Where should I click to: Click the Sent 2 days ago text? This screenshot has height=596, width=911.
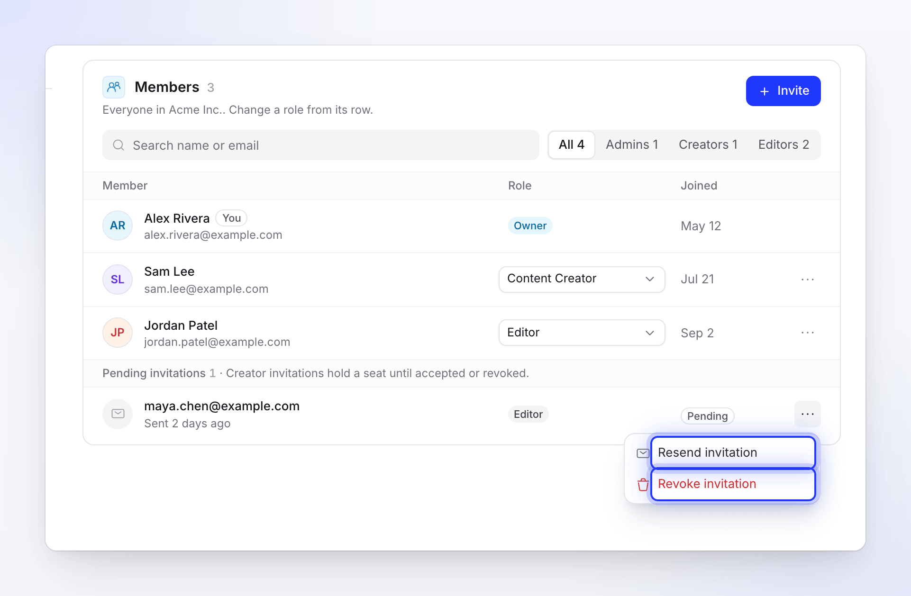point(187,424)
